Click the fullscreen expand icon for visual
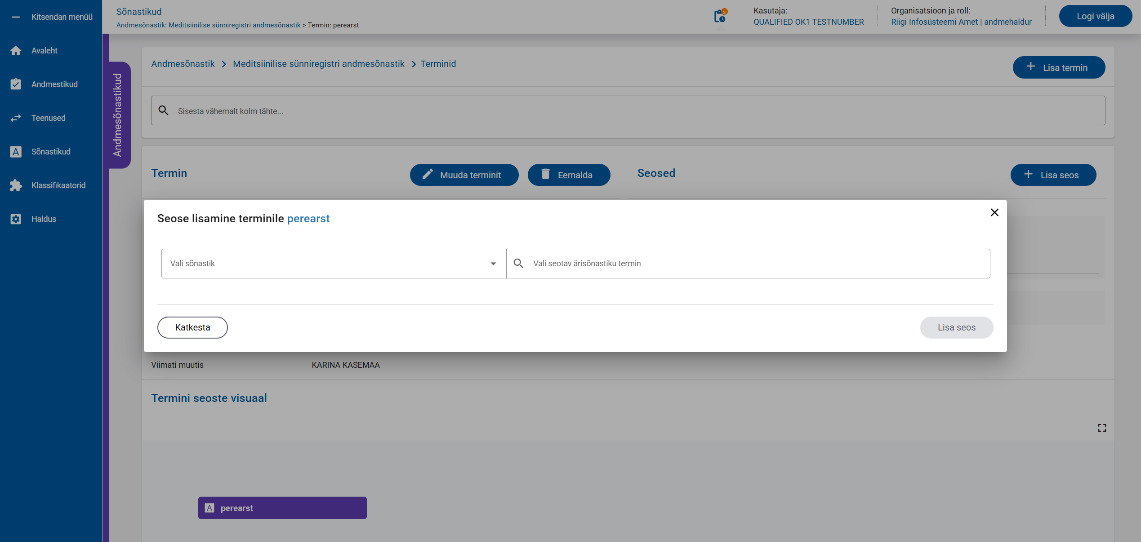Viewport: 1141px width, 542px height. (x=1101, y=428)
